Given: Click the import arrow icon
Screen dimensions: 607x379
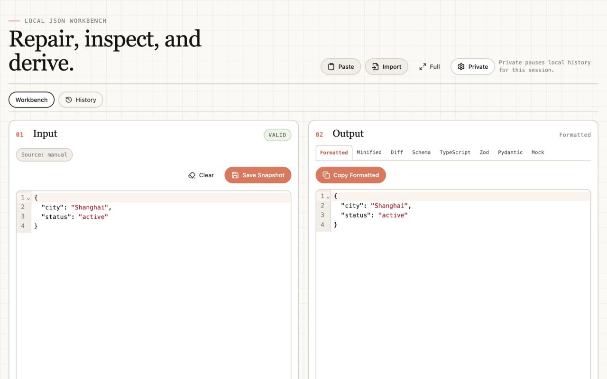Looking at the screenshot, I should 375,67.
